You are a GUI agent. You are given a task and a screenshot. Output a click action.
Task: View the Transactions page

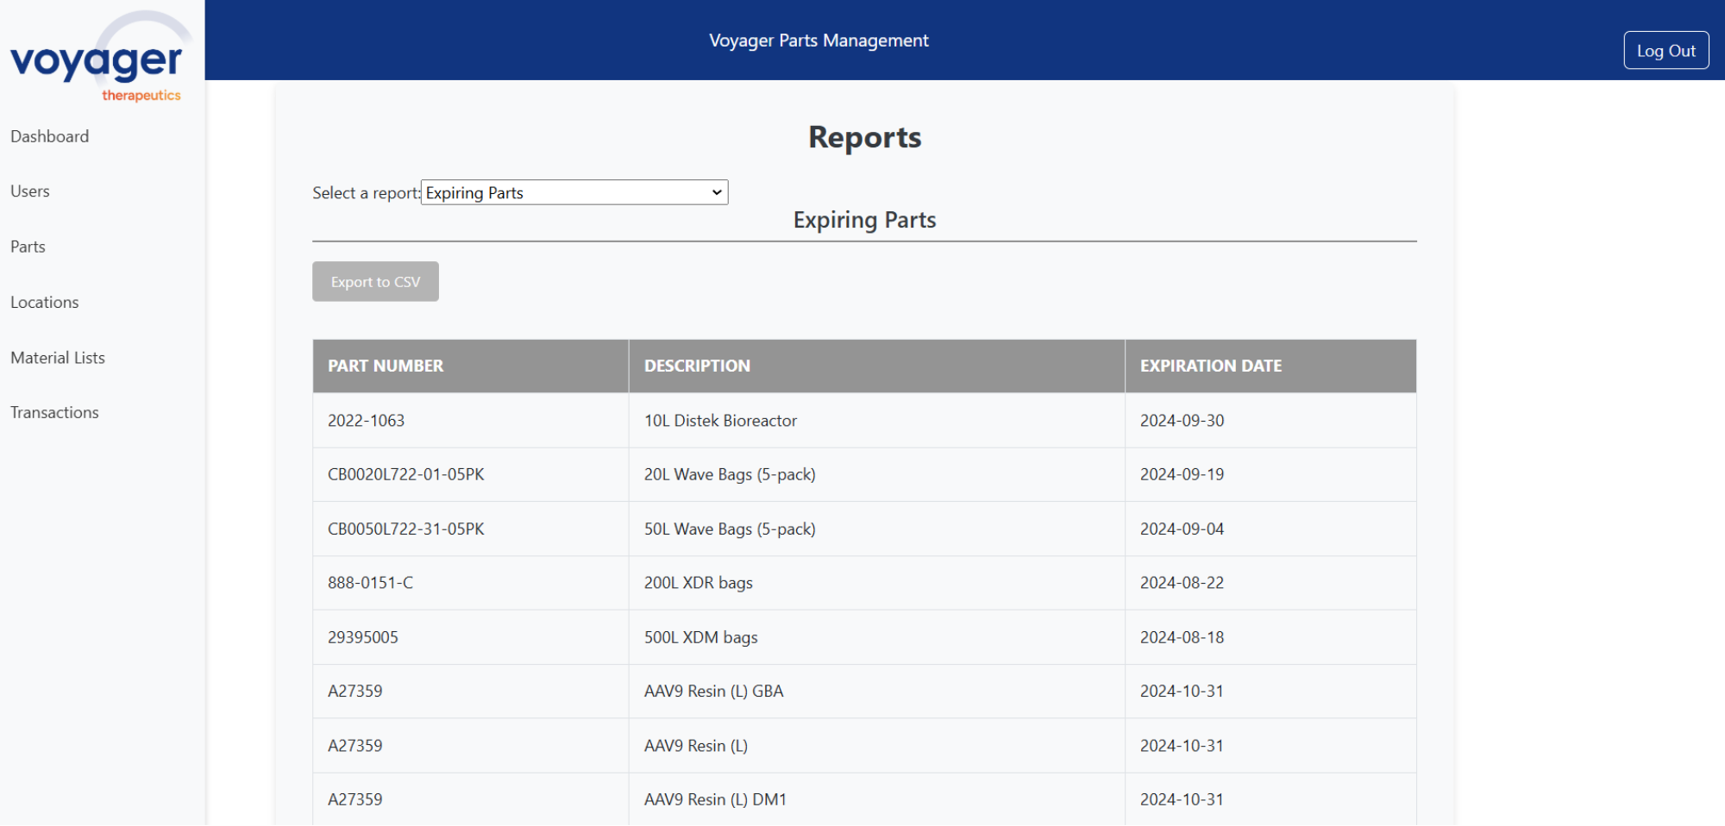(55, 413)
